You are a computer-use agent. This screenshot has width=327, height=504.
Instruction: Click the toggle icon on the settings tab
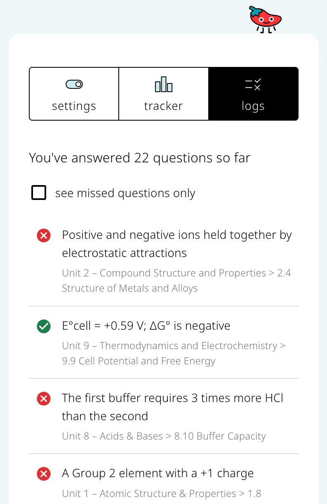coord(74,83)
